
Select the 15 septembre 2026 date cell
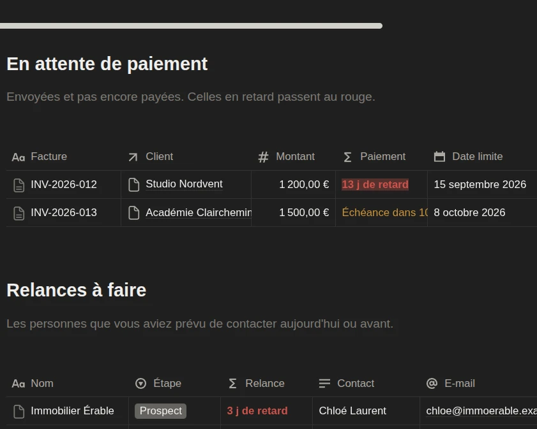point(482,185)
